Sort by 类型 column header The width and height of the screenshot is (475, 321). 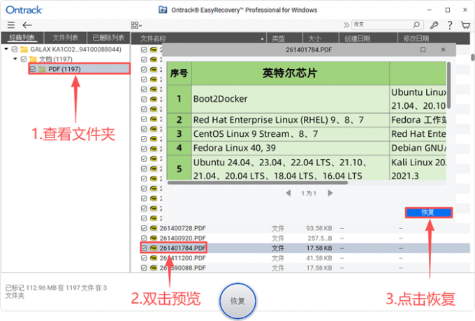284,38
